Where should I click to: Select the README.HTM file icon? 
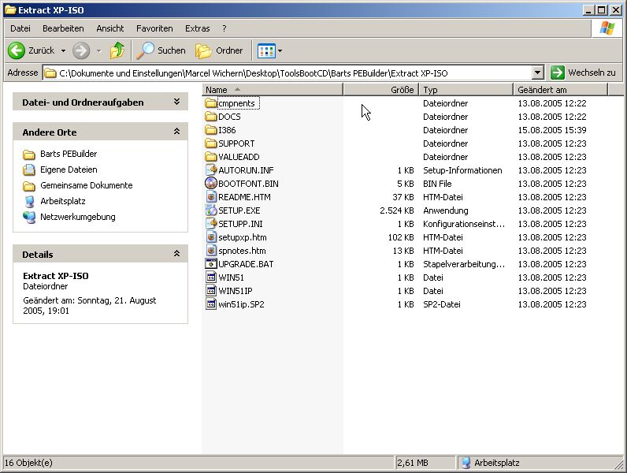211,197
